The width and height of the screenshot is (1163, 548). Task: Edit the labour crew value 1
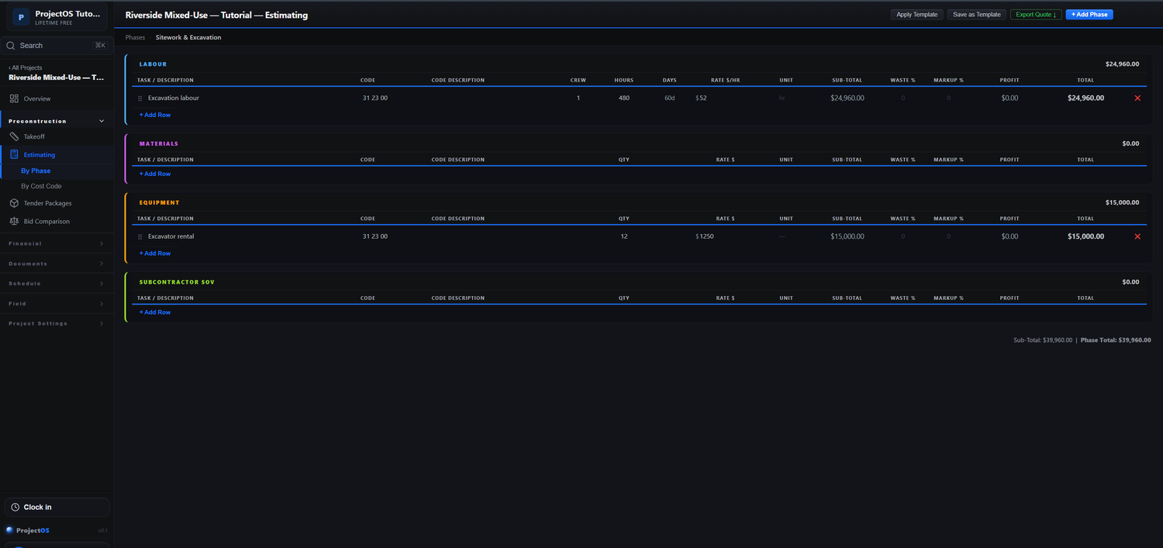click(x=578, y=98)
